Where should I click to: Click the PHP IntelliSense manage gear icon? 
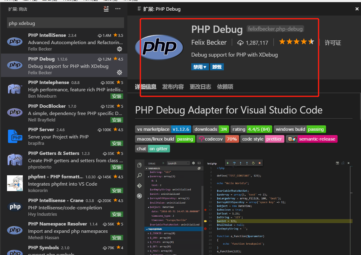coord(120,49)
